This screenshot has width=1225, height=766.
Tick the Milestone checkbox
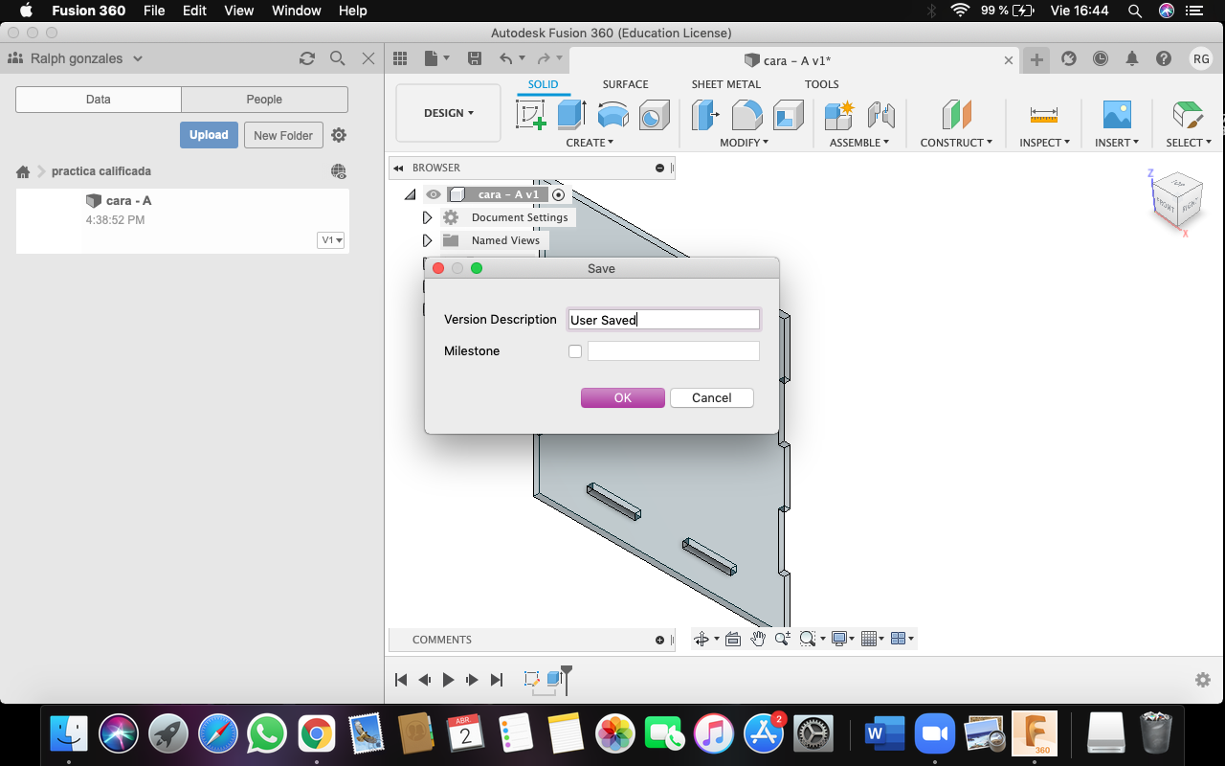pos(574,351)
